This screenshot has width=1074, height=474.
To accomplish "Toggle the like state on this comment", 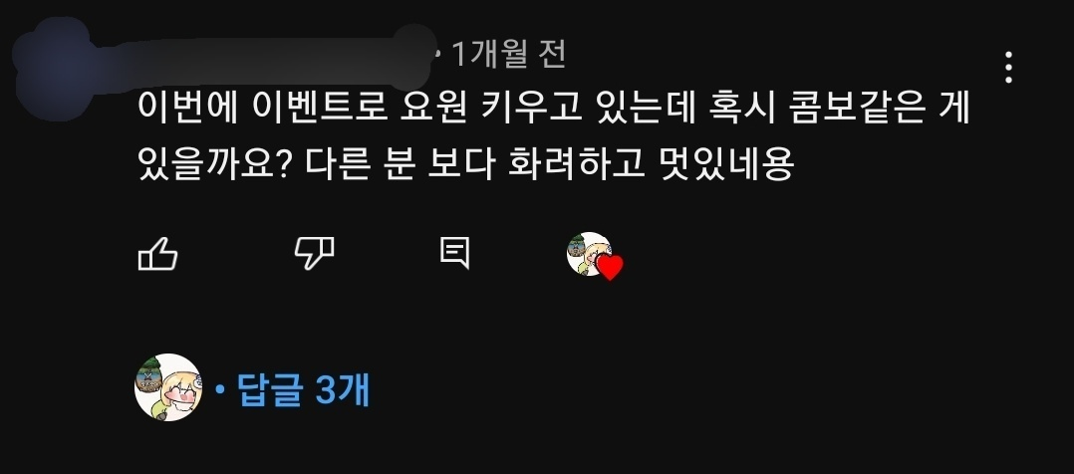I will coord(158,254).
